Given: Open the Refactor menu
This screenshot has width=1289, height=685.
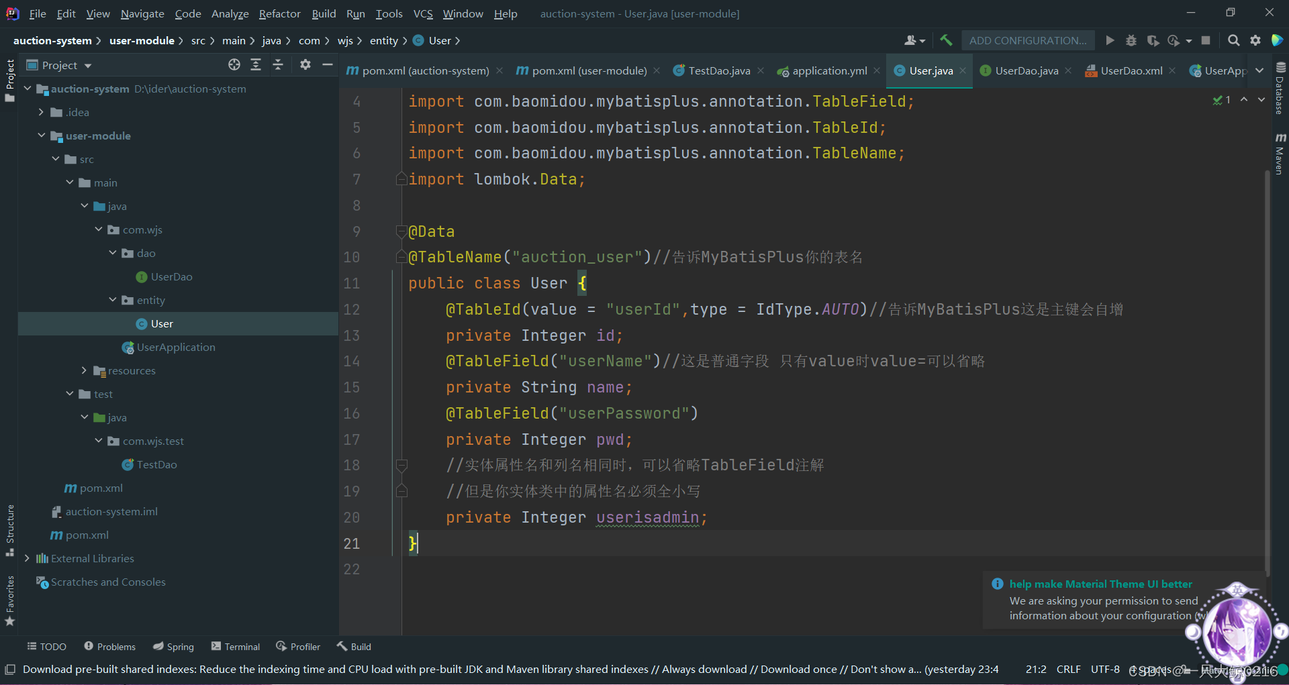Looking at the screenshot, I should (x=279, y=13).
